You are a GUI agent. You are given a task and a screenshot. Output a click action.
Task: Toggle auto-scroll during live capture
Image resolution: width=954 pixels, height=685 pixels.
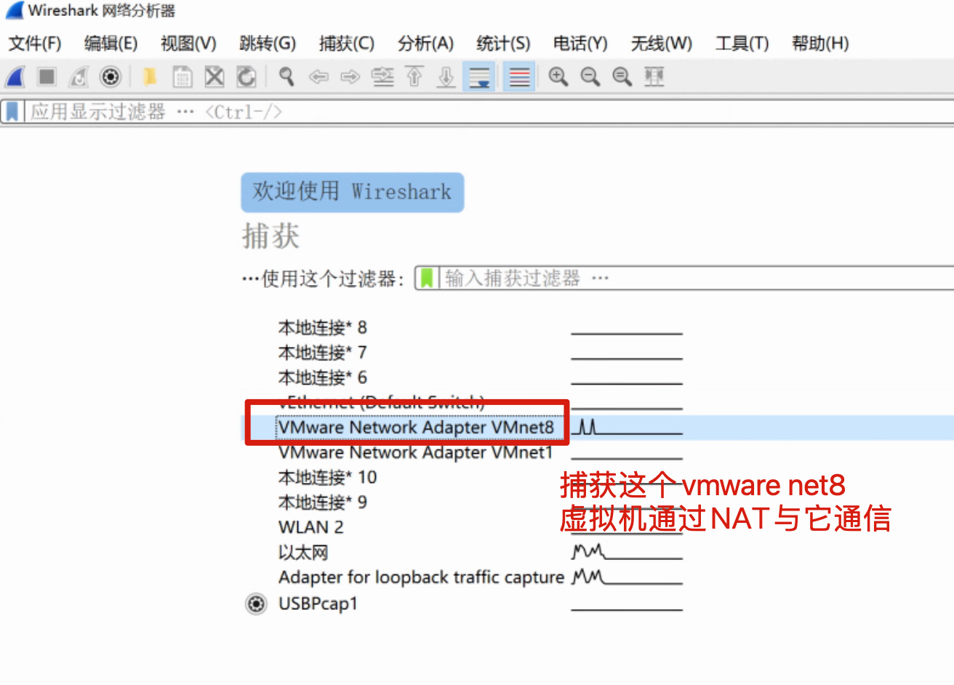pos(479,76)
